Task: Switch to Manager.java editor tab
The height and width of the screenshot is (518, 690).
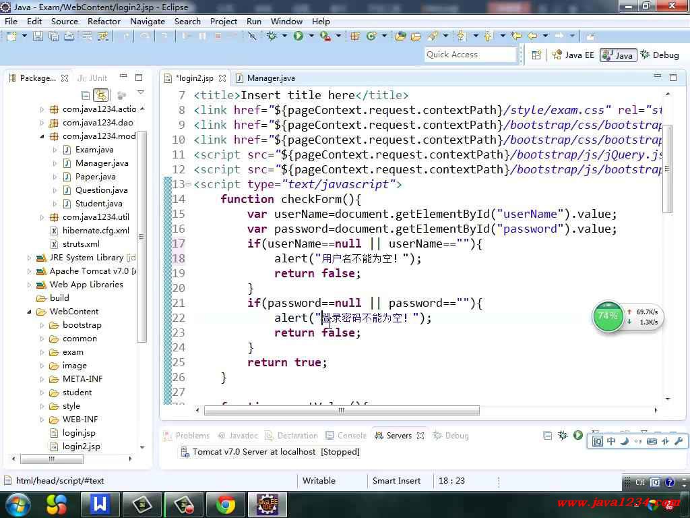Action: pyautogui.click(x=265, y=78)
